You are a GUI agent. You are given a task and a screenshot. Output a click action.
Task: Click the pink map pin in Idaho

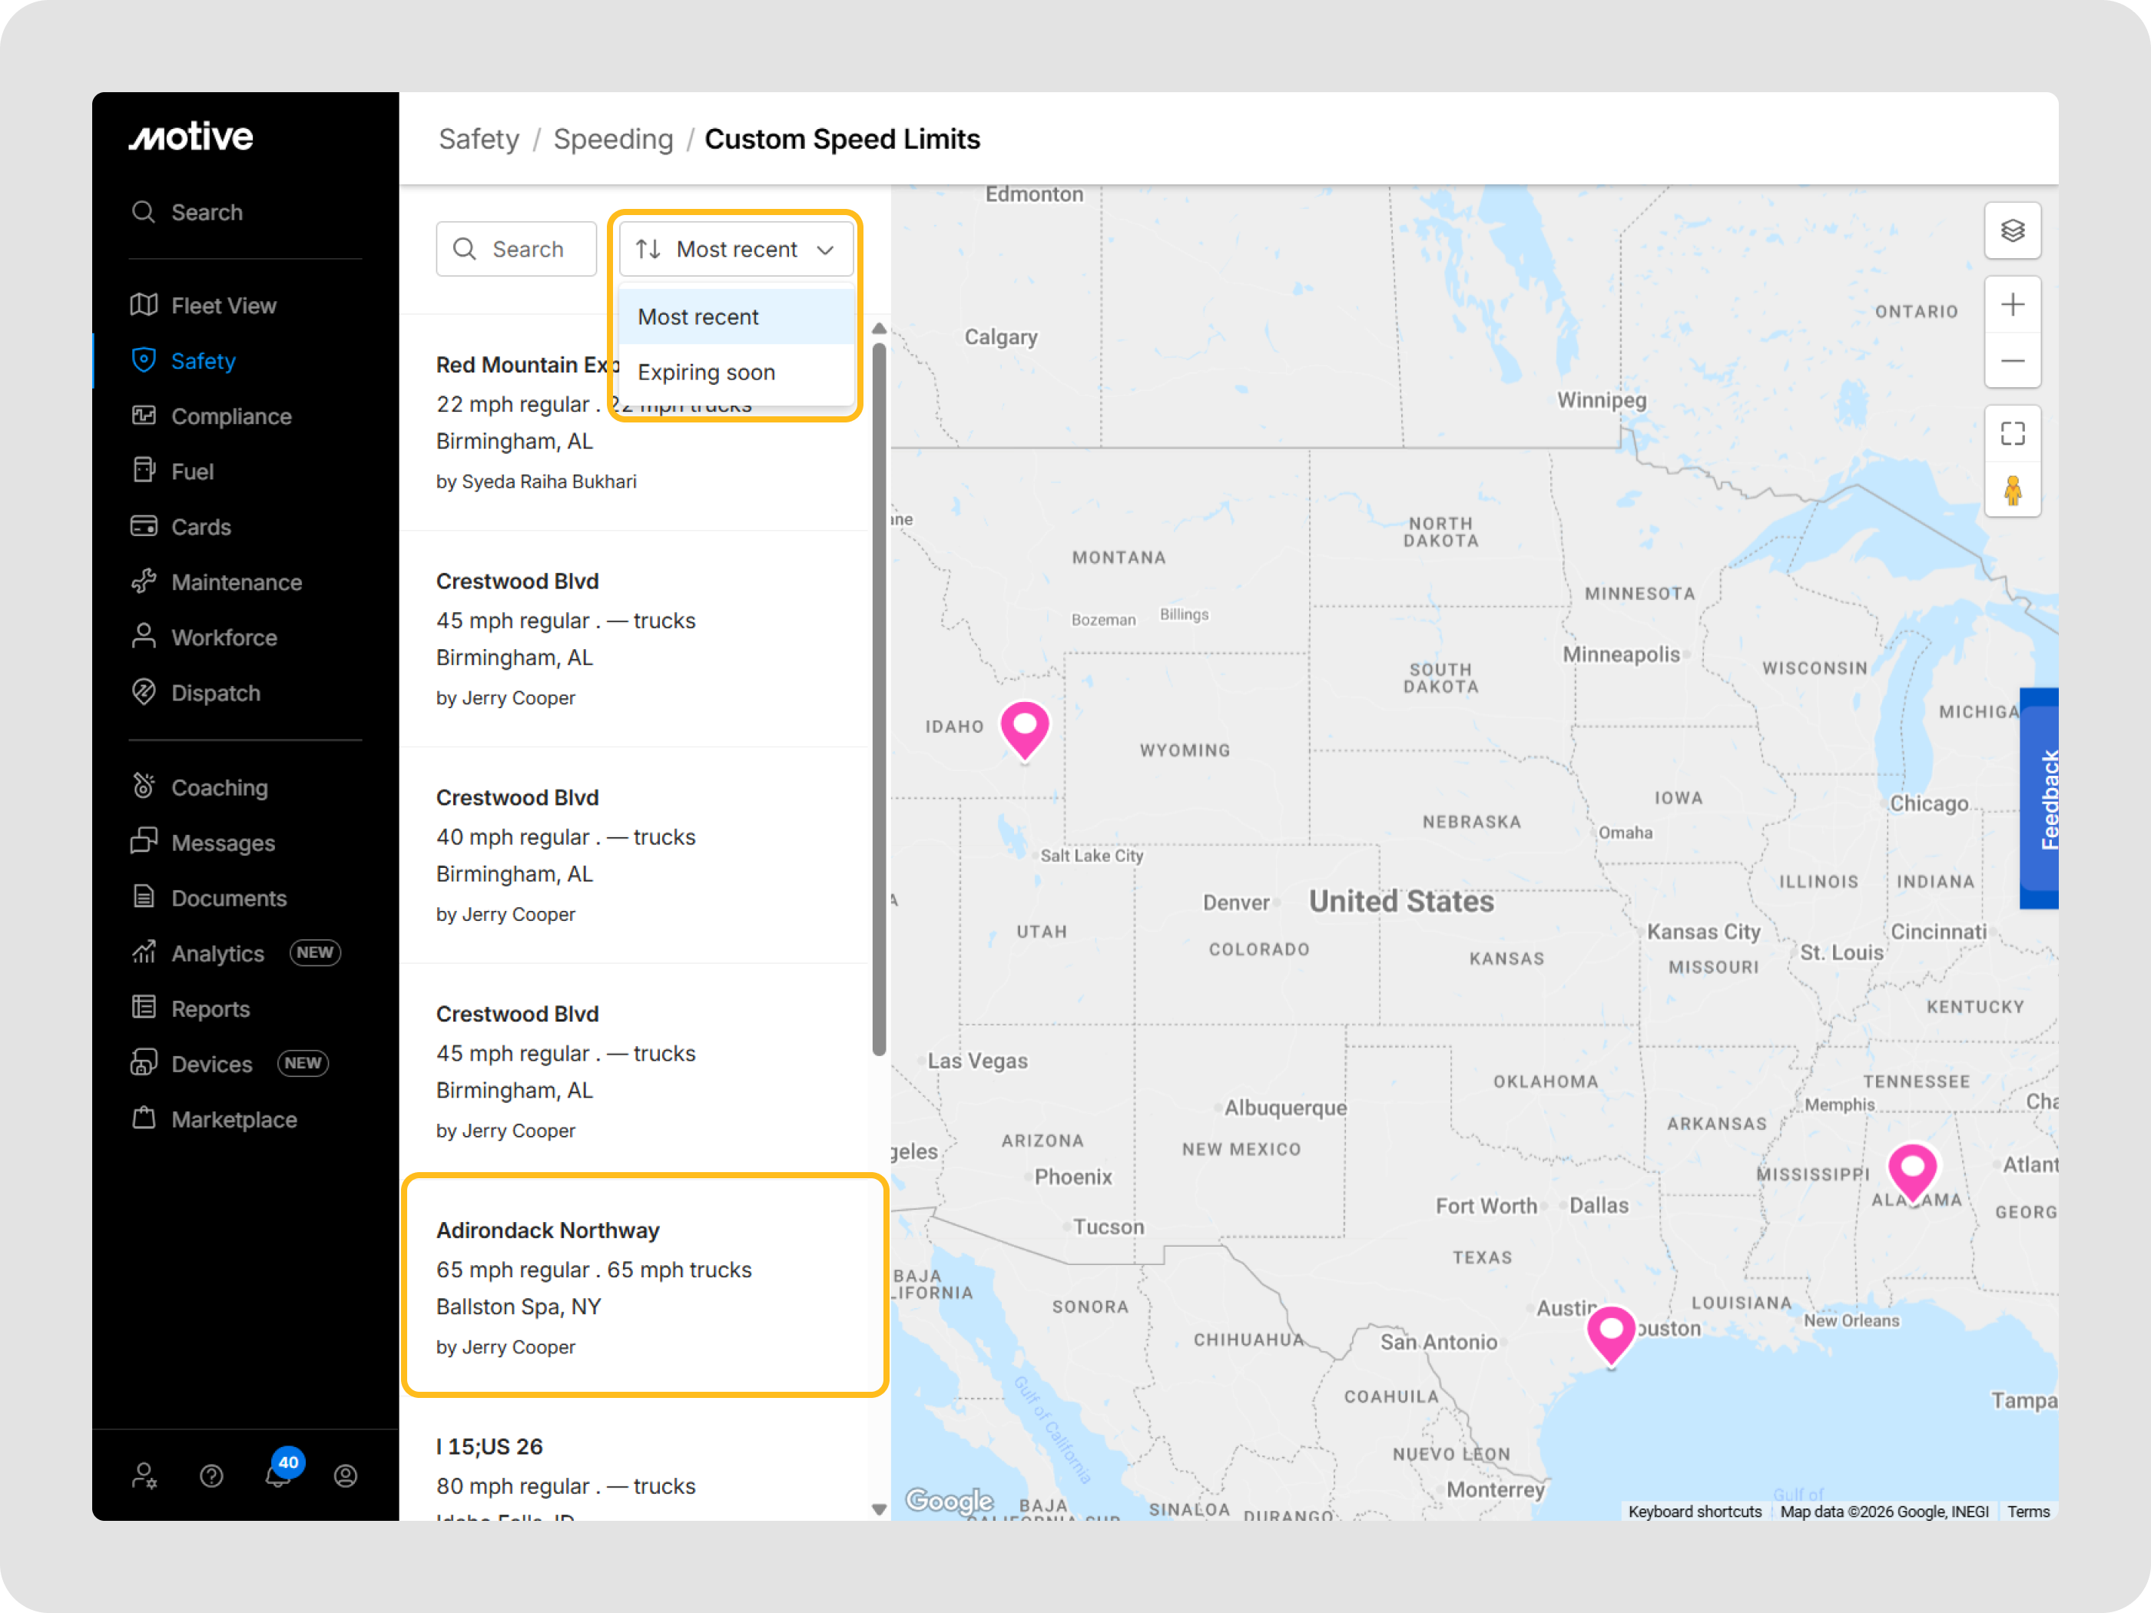click(x=1024, y=728)
